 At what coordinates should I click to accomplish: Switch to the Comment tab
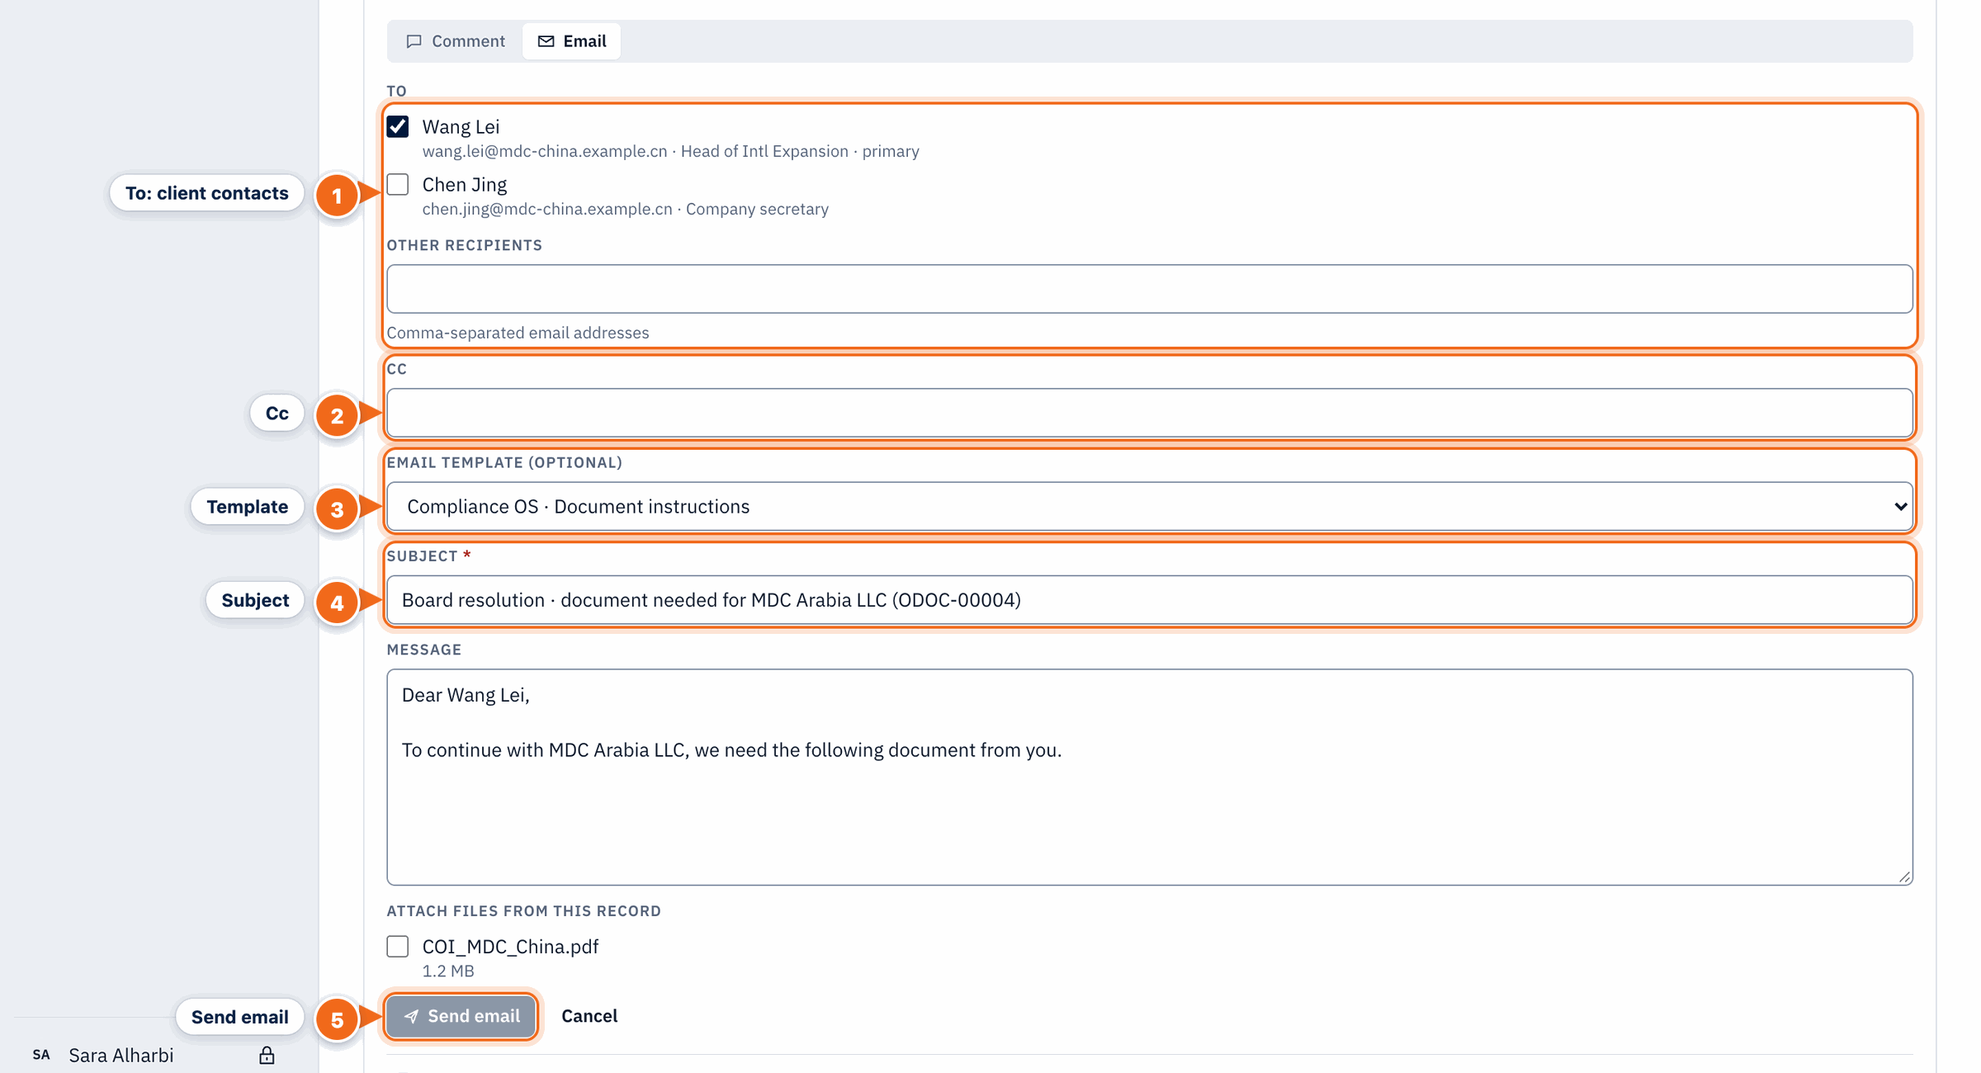[455, 41]
